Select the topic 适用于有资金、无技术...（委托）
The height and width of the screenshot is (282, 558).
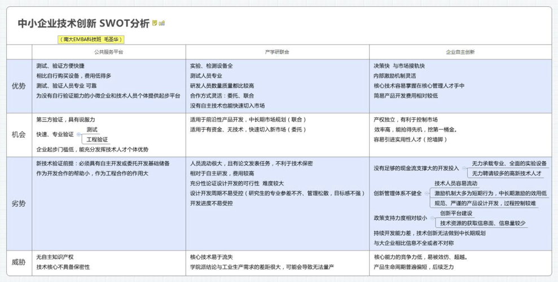[x=248, y=130]
